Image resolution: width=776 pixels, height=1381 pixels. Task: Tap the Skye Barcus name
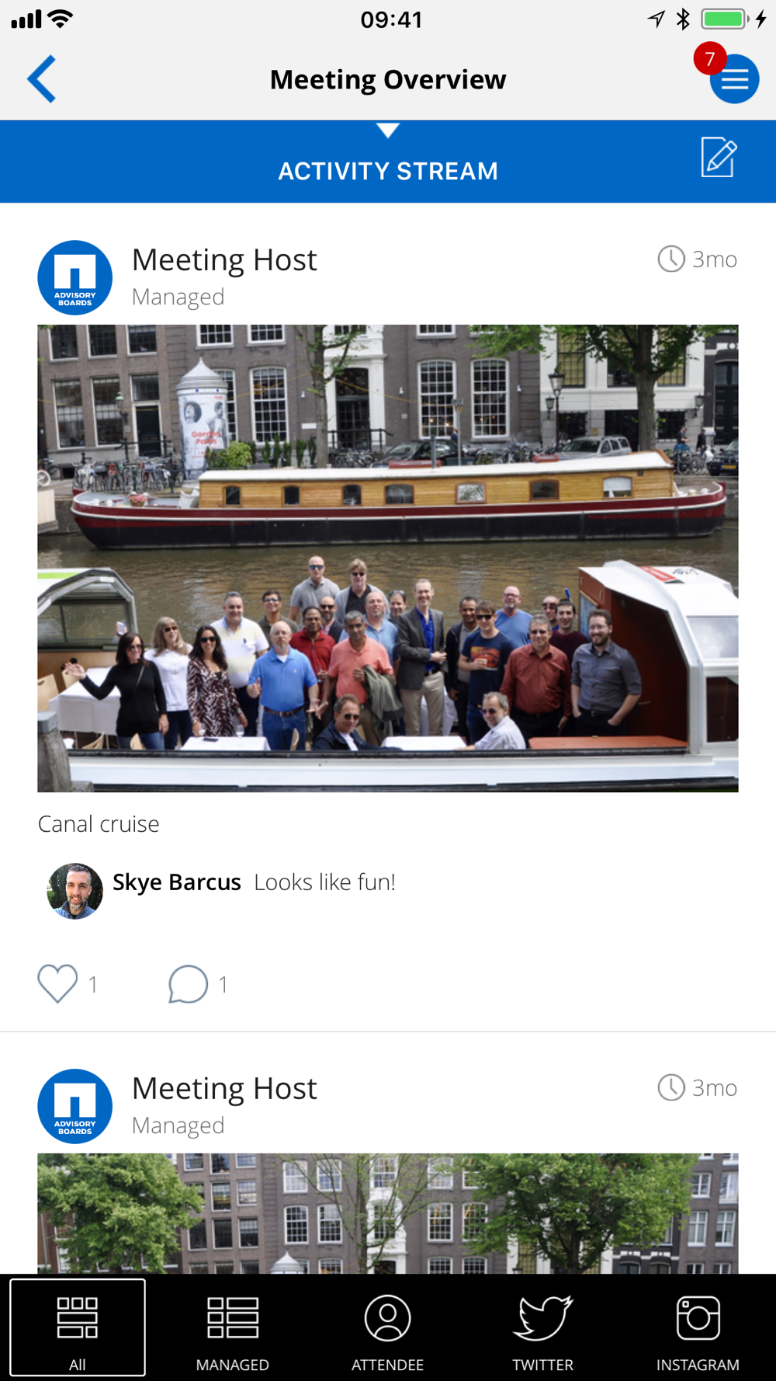coord(177,882)
